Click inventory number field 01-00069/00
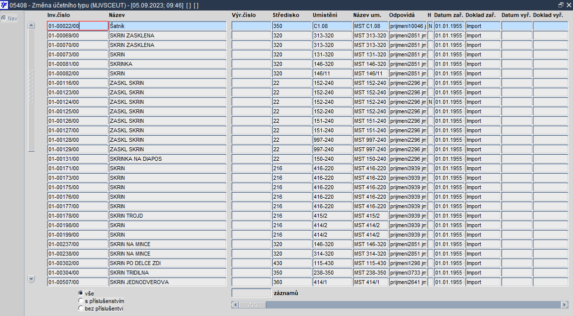573x316 pixels. pyautogui.click(x=78, y=35)
